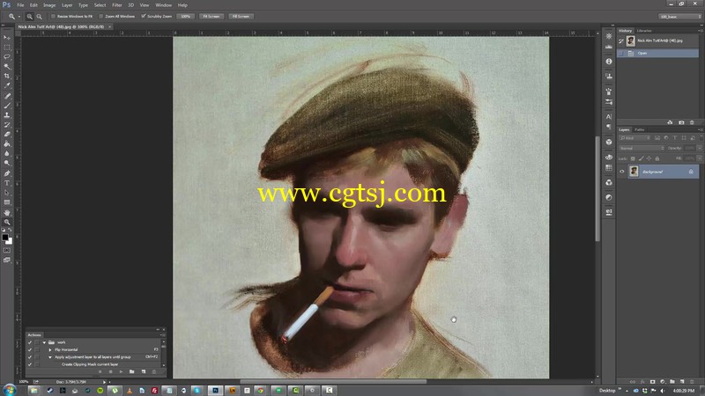
Task: Toggle dialog box for Flip Horizontal
Action: click(x=37, y=349)
